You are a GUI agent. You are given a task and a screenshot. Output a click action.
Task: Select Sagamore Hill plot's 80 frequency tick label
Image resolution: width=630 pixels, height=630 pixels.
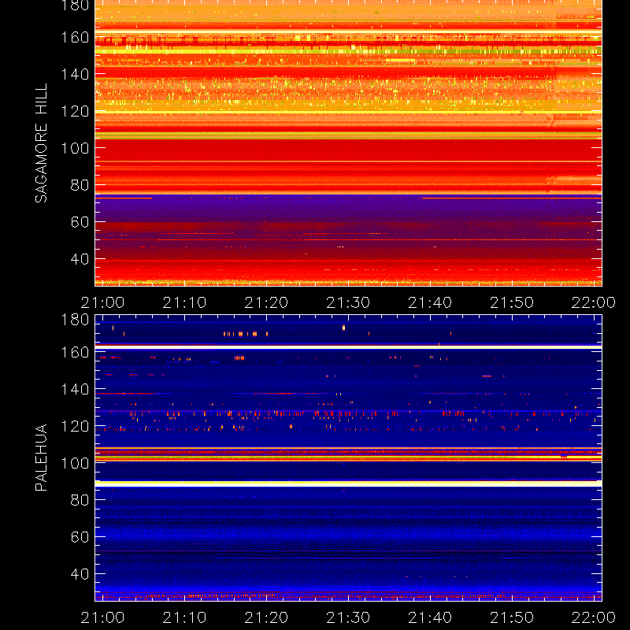point(80,185)
